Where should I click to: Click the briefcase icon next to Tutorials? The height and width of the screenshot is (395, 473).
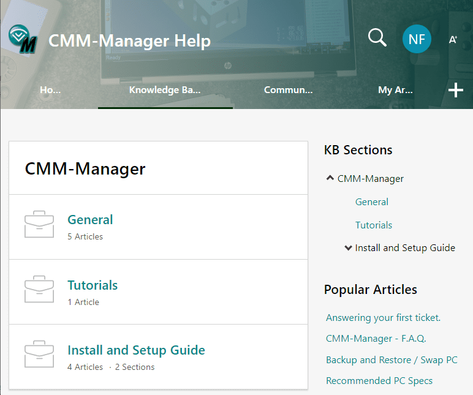pos(39,289)
